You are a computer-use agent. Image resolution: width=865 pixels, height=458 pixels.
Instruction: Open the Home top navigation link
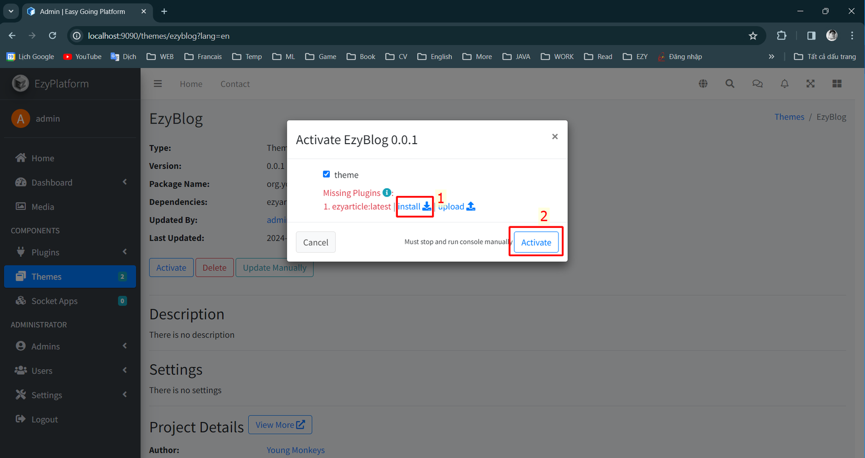(191, 84)
